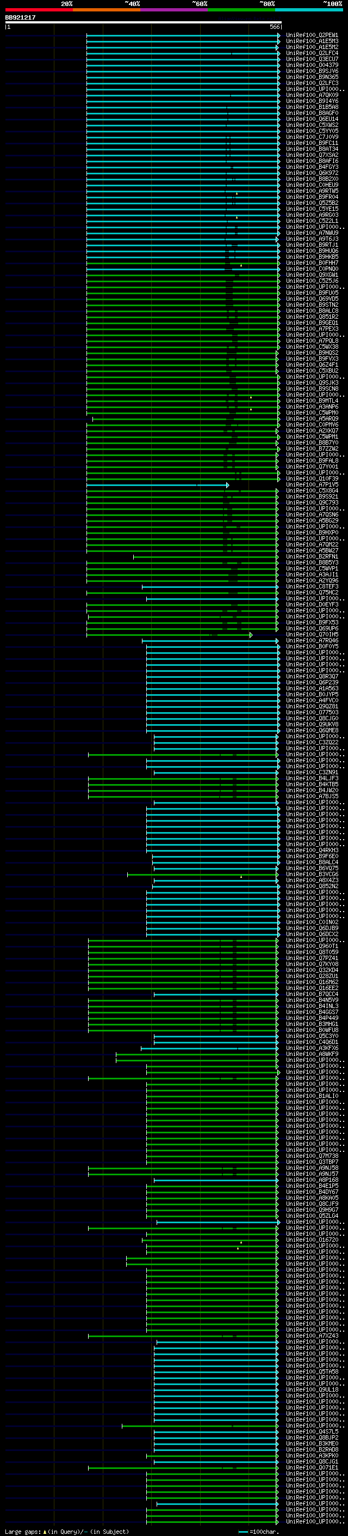The height and width of the screenshot is (1536, 348).
Task: Select the UniRef100_C8TEF3 label
Action: (312, 587)
